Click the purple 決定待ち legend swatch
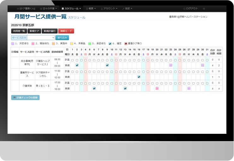The height and width of the screenshot is (161, 234). point(13,44)
